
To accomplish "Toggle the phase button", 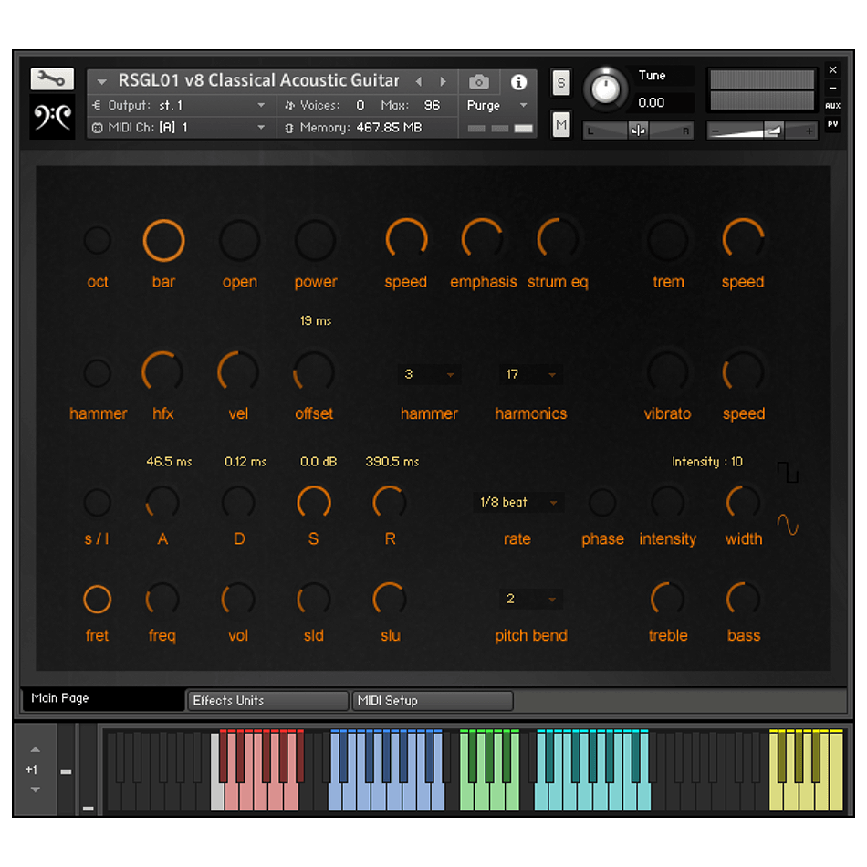I will coord(602,503).
